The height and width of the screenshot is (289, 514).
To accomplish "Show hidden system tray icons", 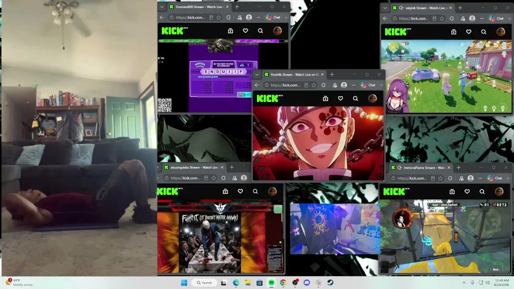I will tap(464, 283).
